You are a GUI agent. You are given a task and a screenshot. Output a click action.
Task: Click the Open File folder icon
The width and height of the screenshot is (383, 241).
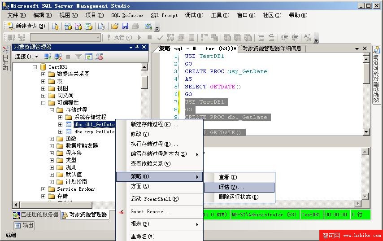114,26
